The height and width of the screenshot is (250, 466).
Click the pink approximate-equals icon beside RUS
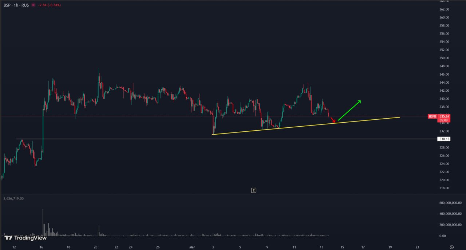click(33, 5)
